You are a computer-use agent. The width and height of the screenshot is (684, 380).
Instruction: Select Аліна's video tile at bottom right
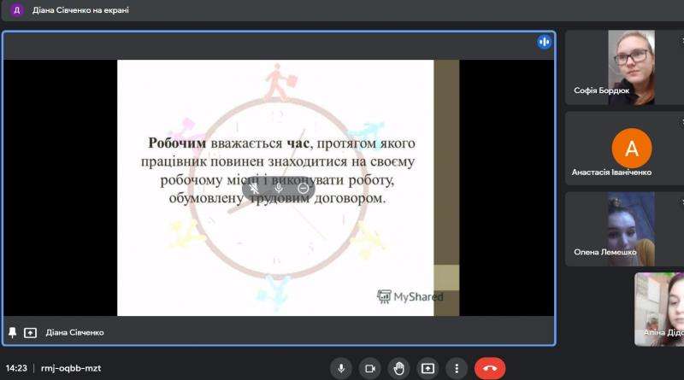tap(658, 309)
